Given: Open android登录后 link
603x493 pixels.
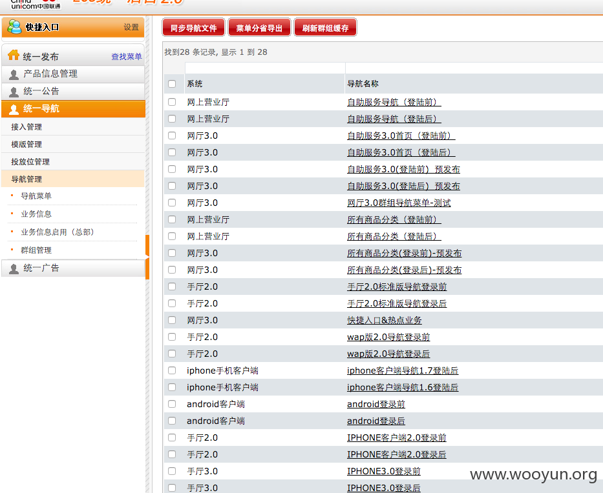Looking at the screenshot, I should (376, 421).
